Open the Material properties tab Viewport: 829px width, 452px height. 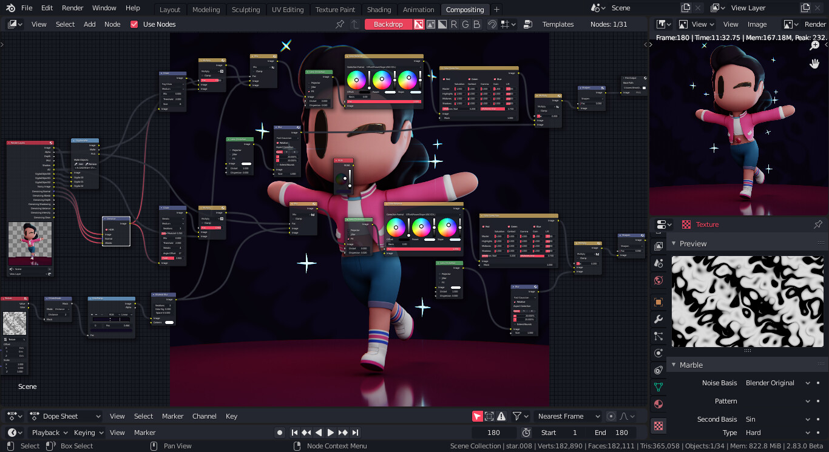(658, 404)
